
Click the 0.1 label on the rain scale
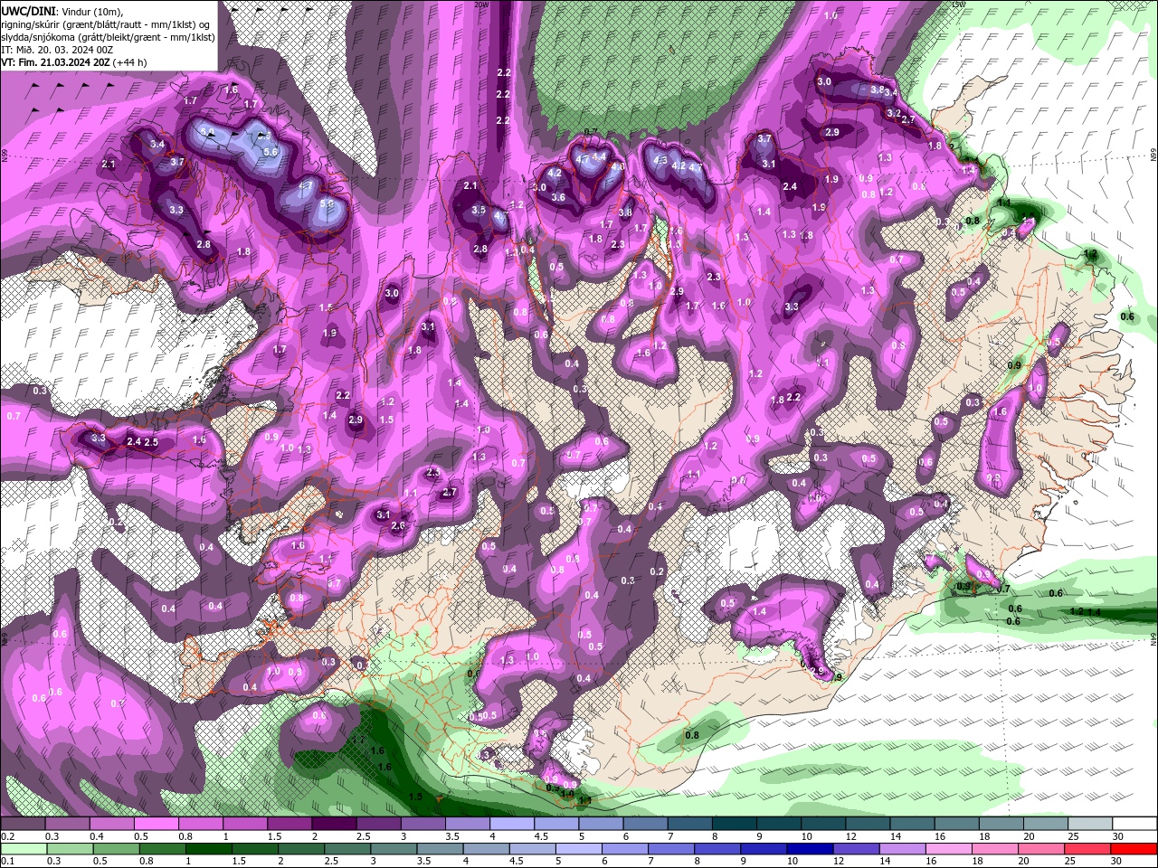(x=7, y=861)
